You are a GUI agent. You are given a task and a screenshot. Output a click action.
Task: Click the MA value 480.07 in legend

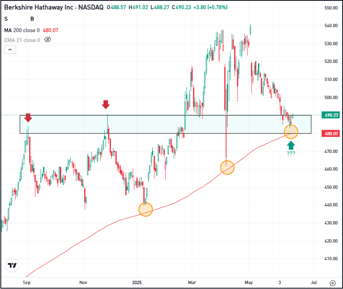[x=51, y=30]
